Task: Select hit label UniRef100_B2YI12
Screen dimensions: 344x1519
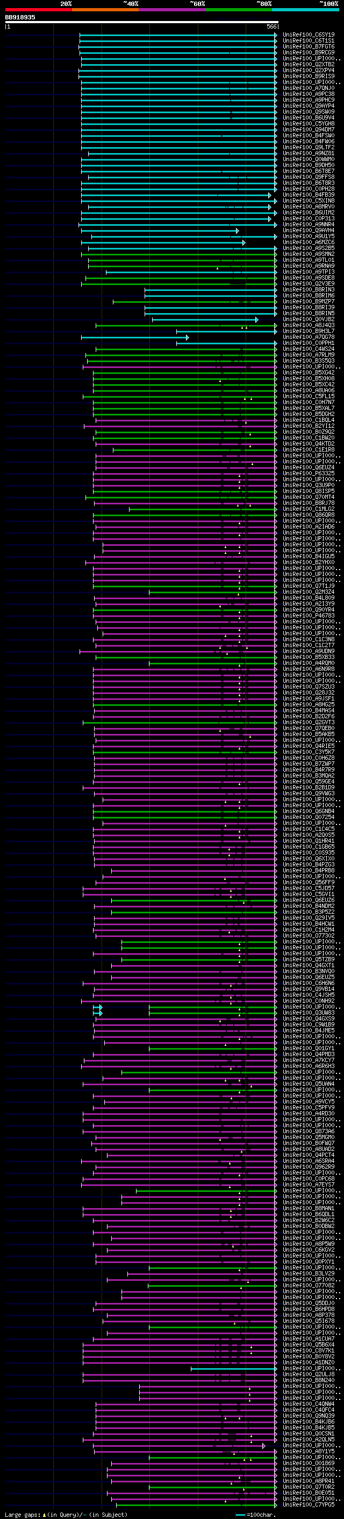Action: (x=309, y=426)
